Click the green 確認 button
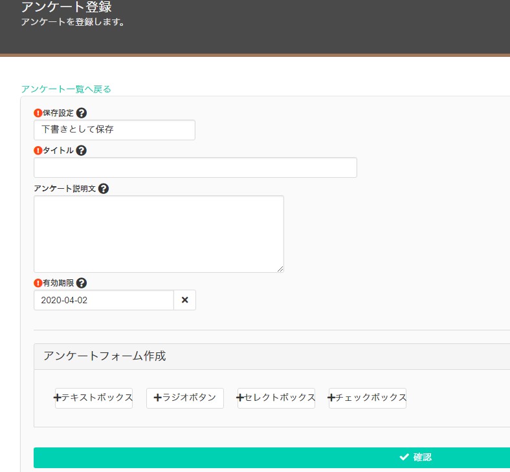Image resolution: width=510 pixels, height=472 pixels. 272,457
